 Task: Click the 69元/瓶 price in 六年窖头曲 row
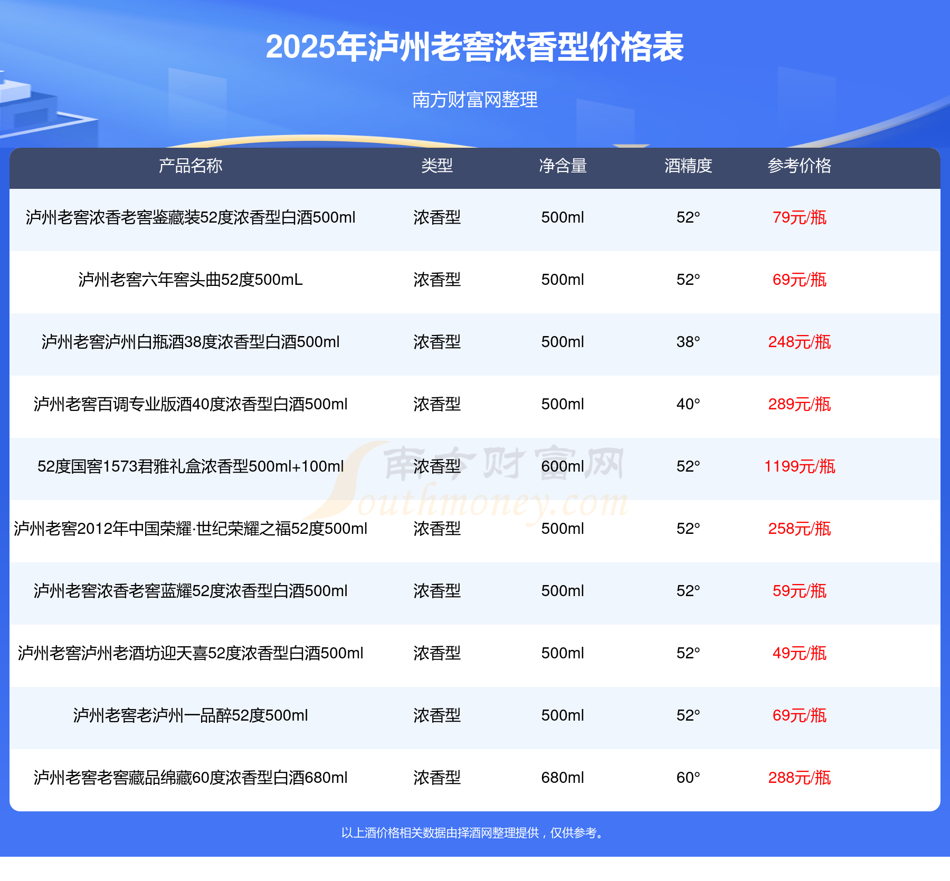pos(800,280)
